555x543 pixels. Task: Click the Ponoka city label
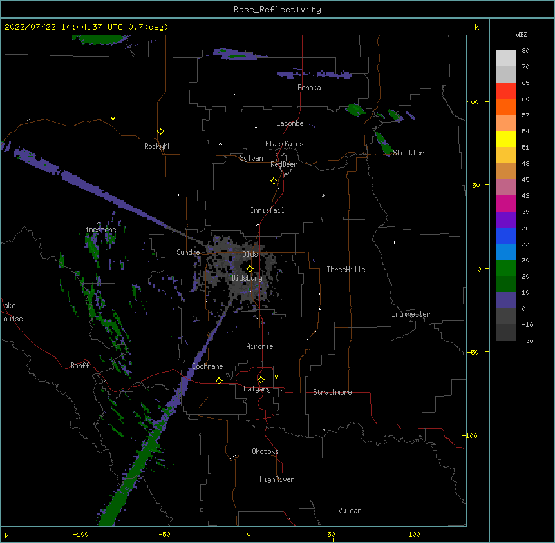tap(309, 88)
